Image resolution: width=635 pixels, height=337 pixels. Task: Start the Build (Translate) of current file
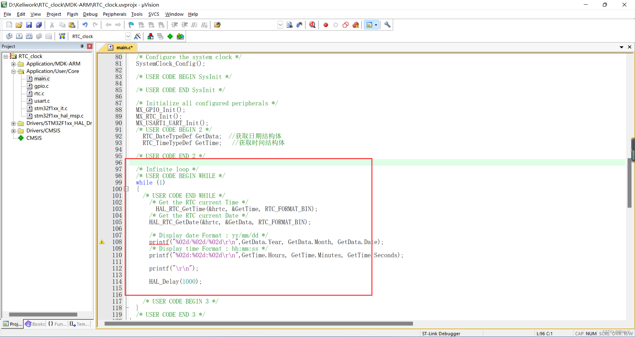coord(9,36)
